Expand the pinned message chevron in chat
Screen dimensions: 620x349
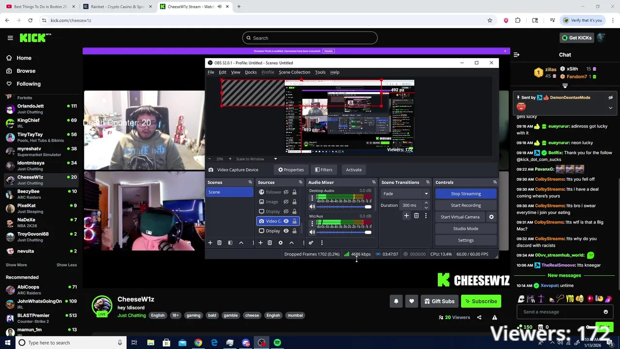(x=610, y=108)
